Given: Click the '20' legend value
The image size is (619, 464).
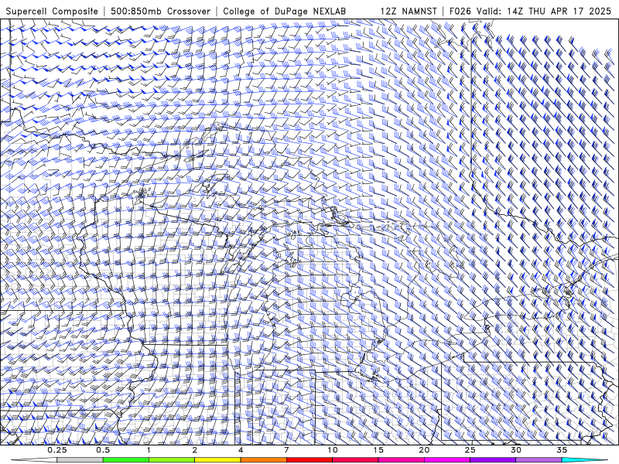Looking at the screenshot, I should pos(424,450).
